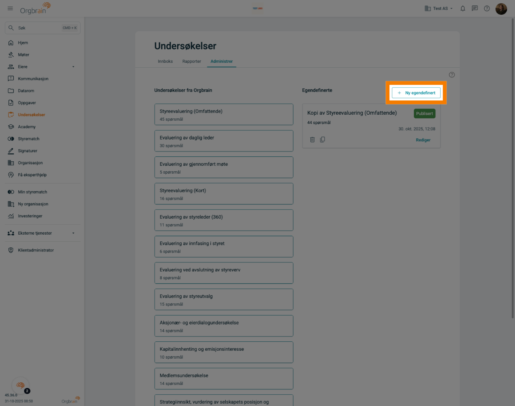
Task: Open the notifications bell
Action: pos(463,8)
